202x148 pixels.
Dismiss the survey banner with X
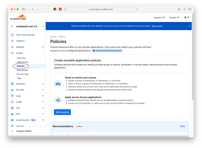click(x=189, y=26)
